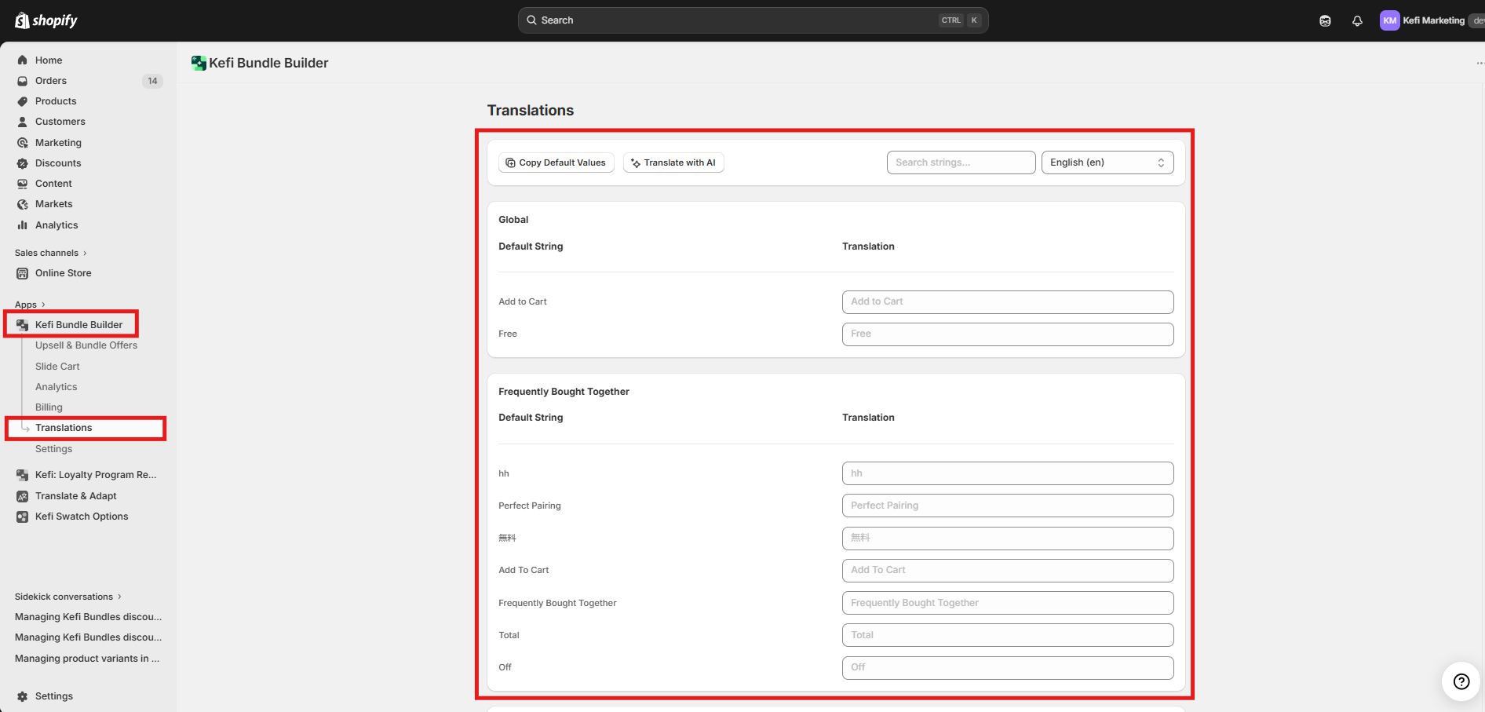Open the Translate & Adapt app link

pyautogui.click(x=76, y=496)
